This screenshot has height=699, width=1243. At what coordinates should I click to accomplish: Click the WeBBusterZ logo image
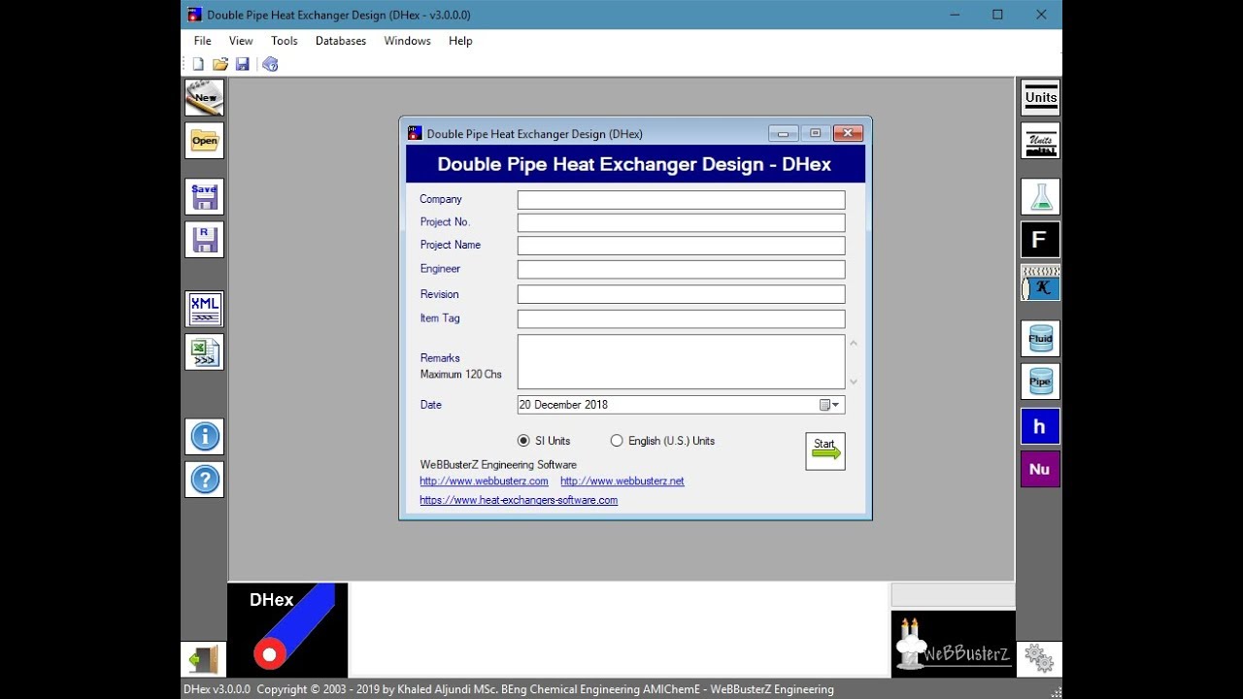point(954,644)
